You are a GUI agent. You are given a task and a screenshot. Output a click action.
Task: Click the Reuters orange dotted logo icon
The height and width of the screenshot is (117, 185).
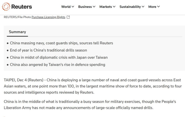click(x=6, y=7)
